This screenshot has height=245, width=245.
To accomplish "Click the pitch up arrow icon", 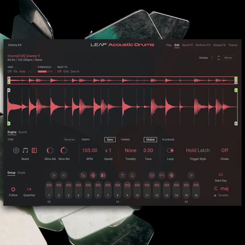I will coord(122,175).
